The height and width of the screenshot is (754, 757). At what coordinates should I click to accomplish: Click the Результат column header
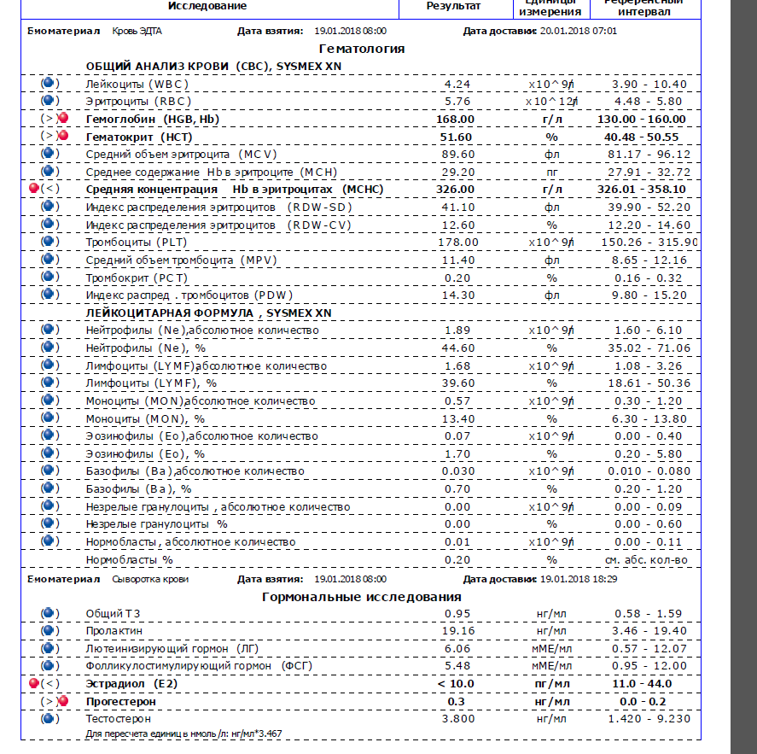tap(453, 6)
